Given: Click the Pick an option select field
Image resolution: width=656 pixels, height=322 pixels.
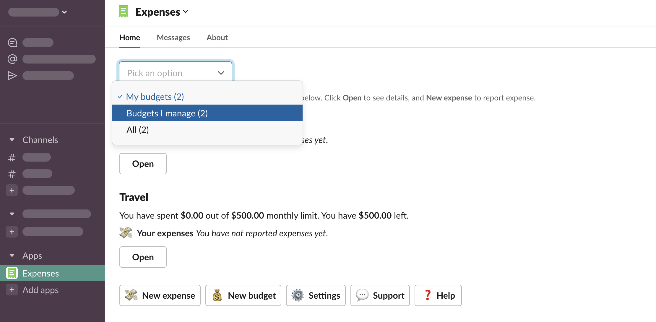Looking at the screenshot, I should click(176, 73).
